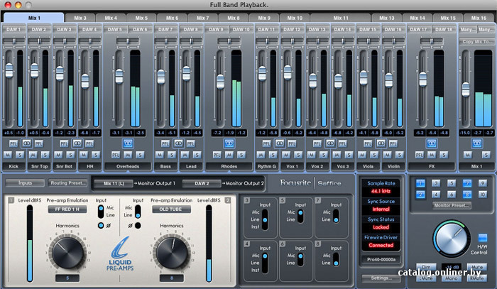
Task: Toggle input 8 Mic/Line switch
Action: [x=336, y=259]
